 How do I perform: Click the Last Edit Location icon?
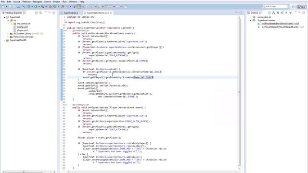106,6
